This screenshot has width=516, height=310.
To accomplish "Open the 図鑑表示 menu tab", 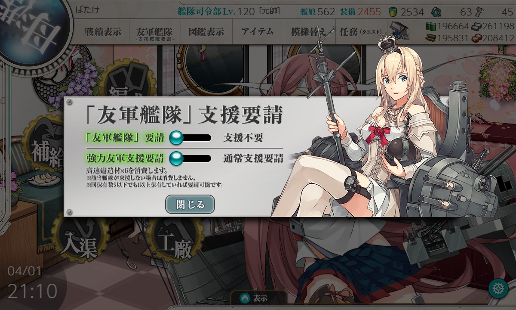I will pos(206,32).
